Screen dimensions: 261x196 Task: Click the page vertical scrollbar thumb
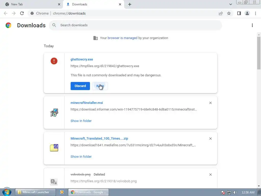259,53
